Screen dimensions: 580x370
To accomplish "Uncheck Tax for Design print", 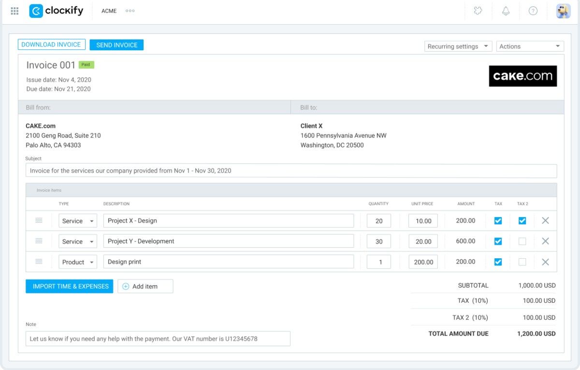I will pos(498,262).
